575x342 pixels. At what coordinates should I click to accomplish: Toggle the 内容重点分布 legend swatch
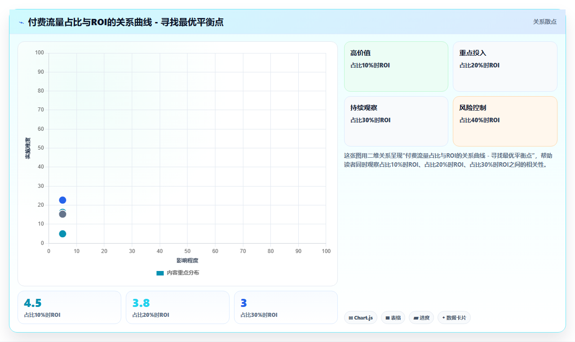coord(160,273)
